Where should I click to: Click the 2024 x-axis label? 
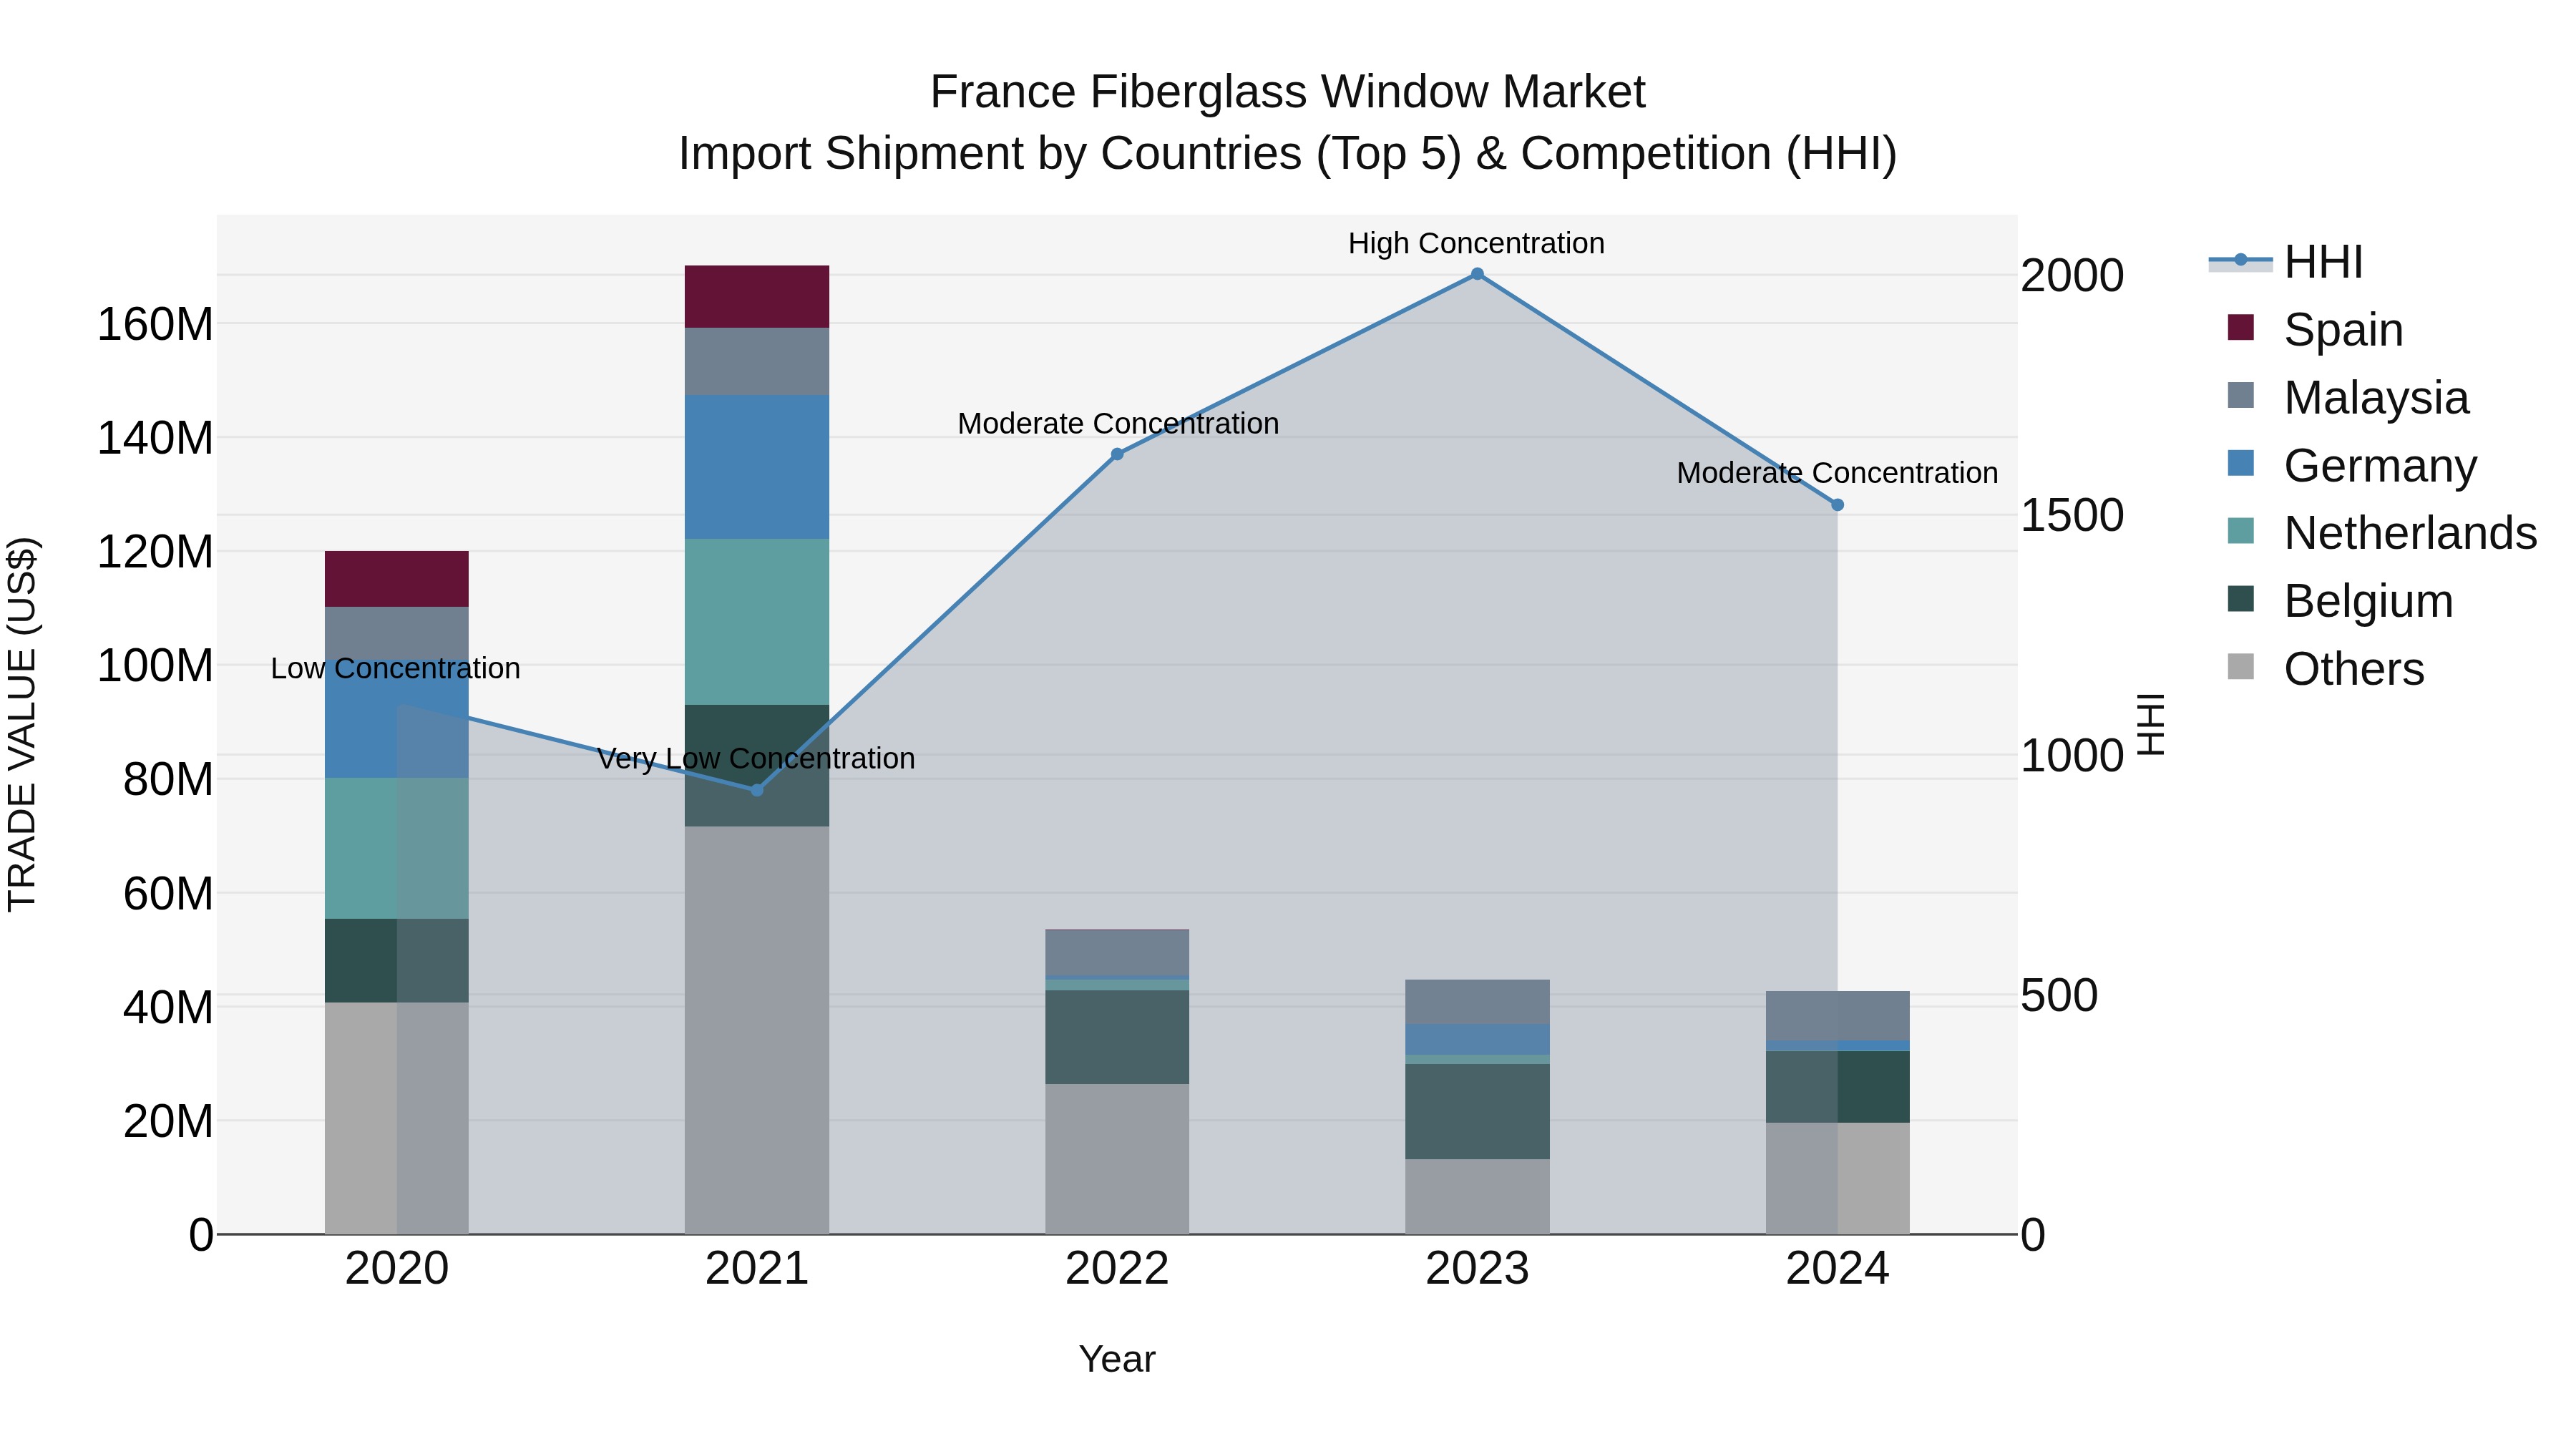pos(1837,1269)
